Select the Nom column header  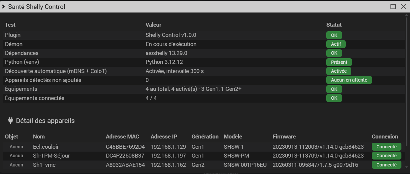click(39, 137)
